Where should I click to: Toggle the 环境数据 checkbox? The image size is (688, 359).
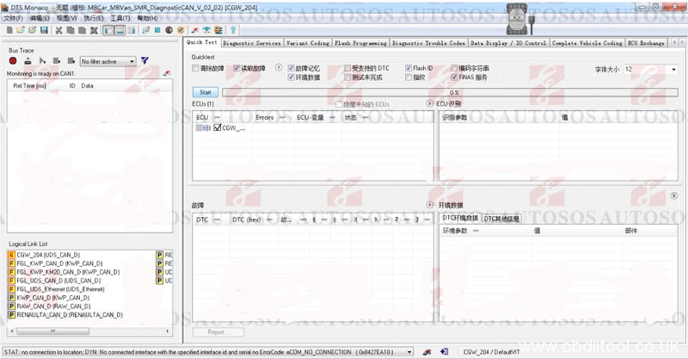pyautogui.click(x=291, y=77)
